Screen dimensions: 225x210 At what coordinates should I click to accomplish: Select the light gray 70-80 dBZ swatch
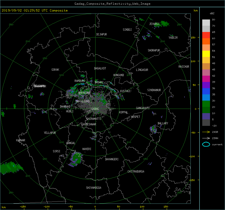206,23
